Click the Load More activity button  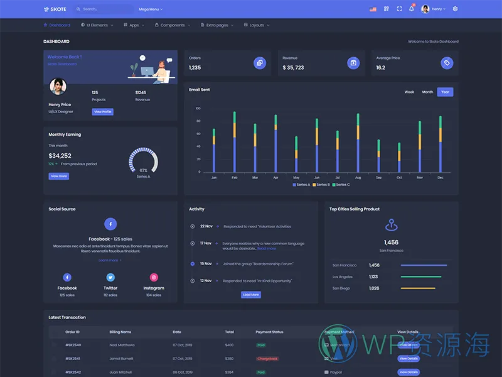point(250,295)
